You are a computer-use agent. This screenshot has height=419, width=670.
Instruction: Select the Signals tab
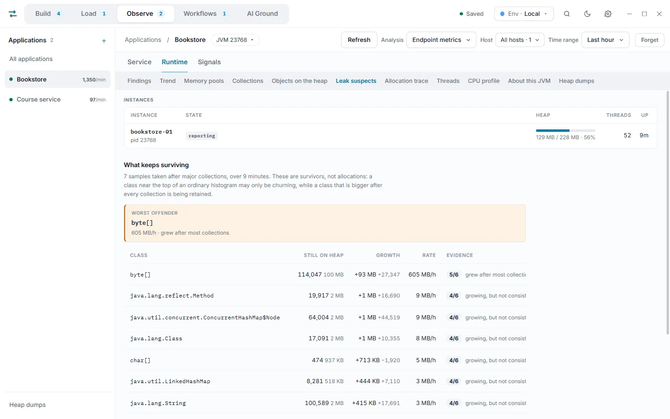209,62
